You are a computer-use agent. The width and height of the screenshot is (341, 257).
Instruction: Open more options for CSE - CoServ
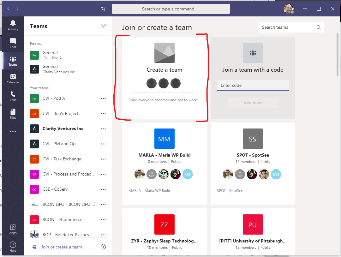(103, 189)
